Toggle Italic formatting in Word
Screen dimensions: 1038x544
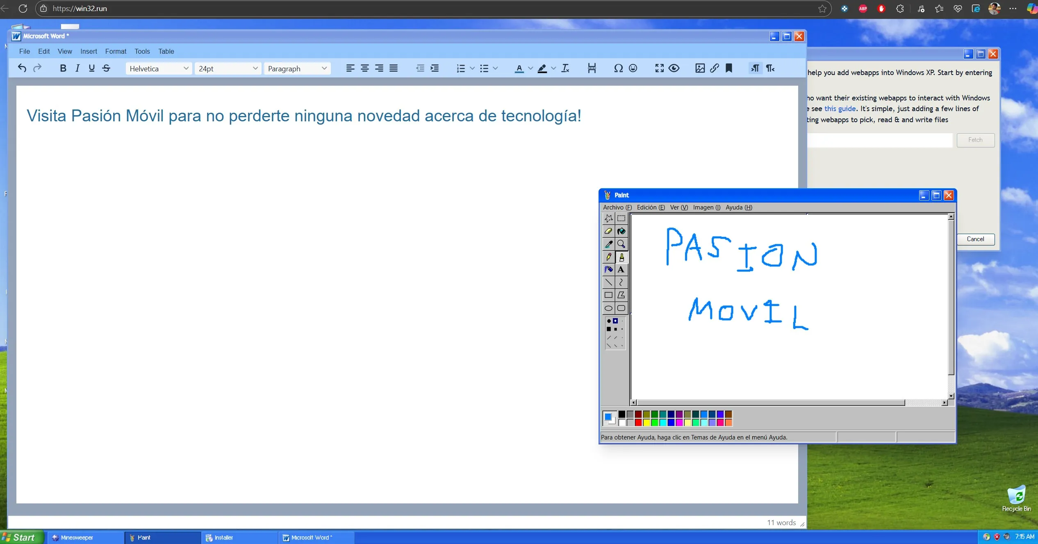[x=77, y=68]
